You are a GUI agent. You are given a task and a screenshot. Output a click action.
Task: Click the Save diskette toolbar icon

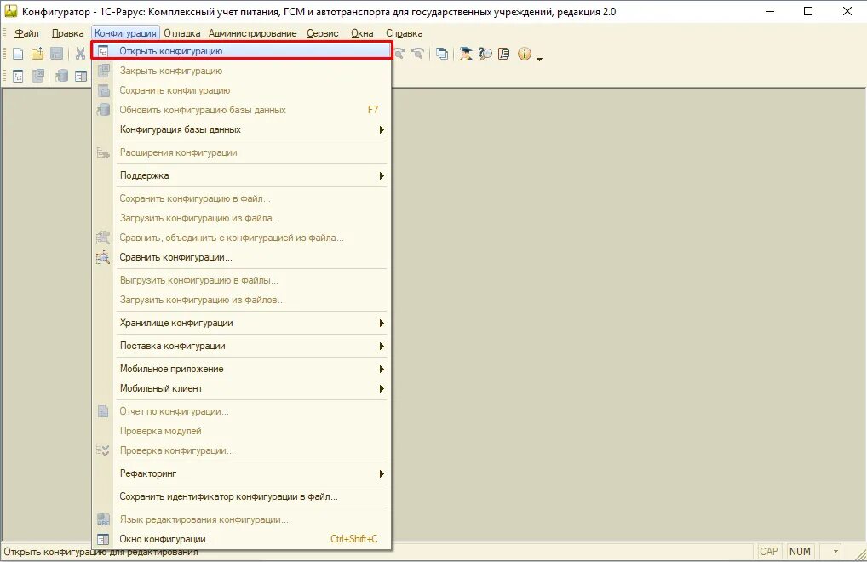56,54
